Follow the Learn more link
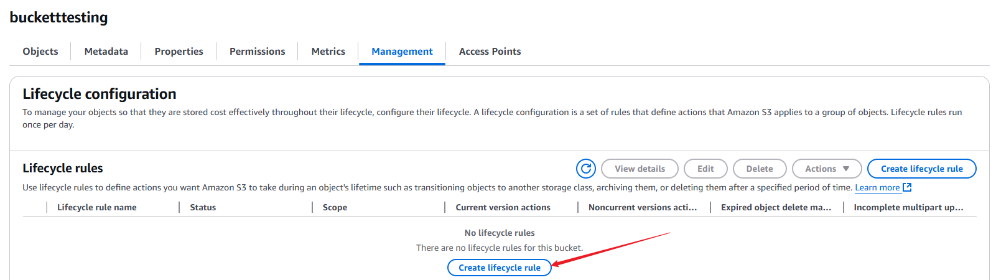 (877, 187)
